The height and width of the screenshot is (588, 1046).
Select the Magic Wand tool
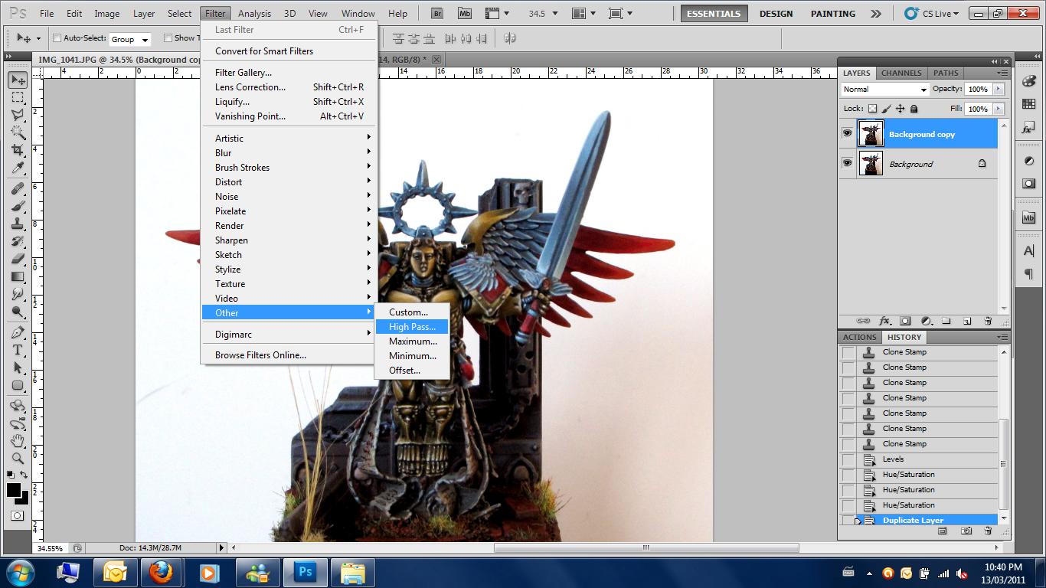coord(18,132)
